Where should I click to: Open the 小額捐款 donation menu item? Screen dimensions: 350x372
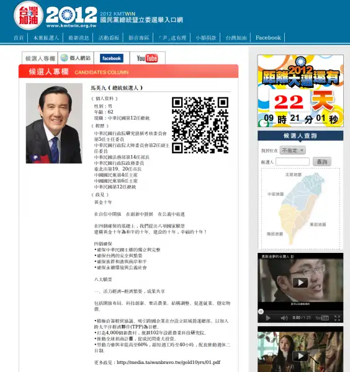206,38
